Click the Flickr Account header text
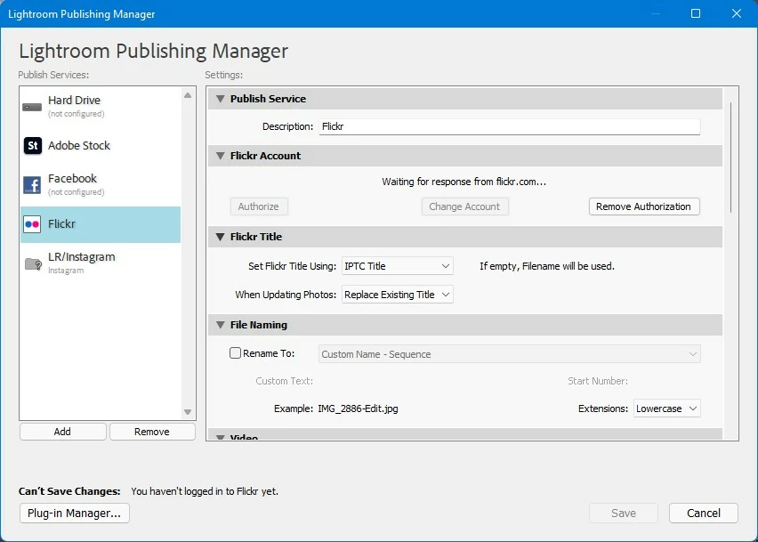 coord(265,156)
